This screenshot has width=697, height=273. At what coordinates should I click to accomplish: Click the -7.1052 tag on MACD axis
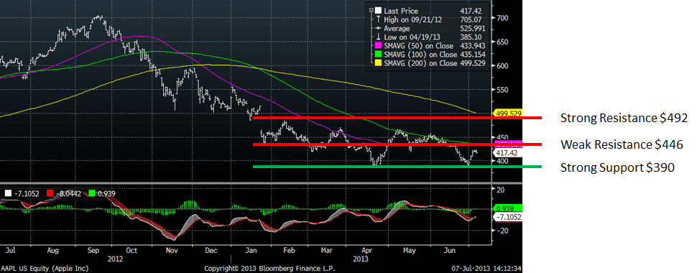click(507, 216)
